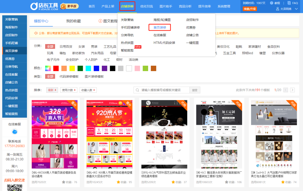Open 竞品分析 menu
Viewport: 303px width, 191px height.
185,6
